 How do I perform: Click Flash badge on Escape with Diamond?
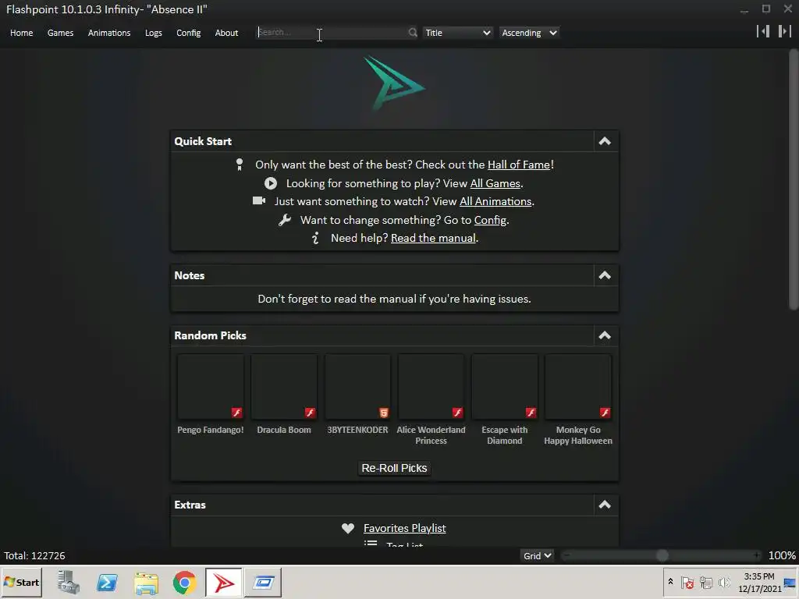coord(531,413)
